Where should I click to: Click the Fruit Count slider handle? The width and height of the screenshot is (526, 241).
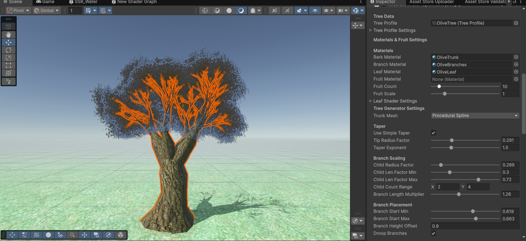click(x=439, y=86)
